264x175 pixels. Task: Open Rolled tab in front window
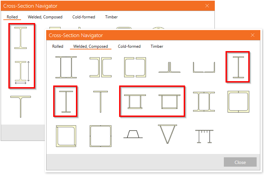(58, 46)
